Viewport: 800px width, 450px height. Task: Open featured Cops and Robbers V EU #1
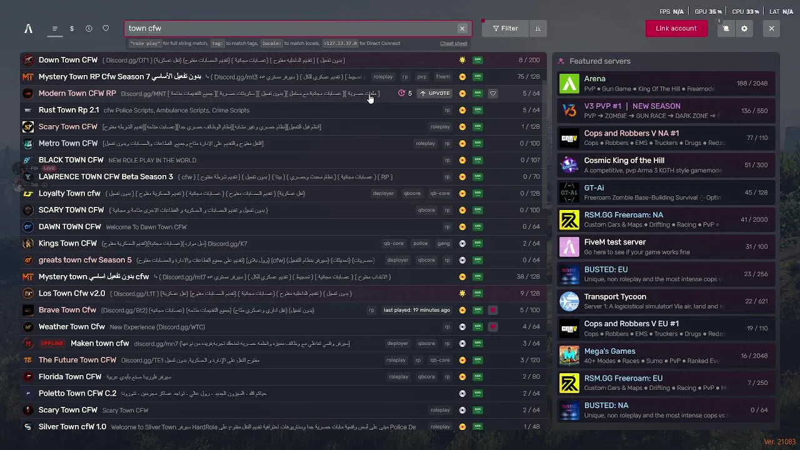click(x=666, y=328)
